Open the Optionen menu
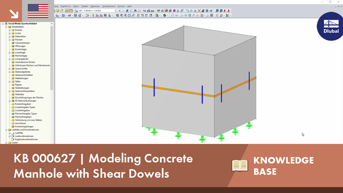Viewport: 343px width, 193px height. [x=95, y=6]
